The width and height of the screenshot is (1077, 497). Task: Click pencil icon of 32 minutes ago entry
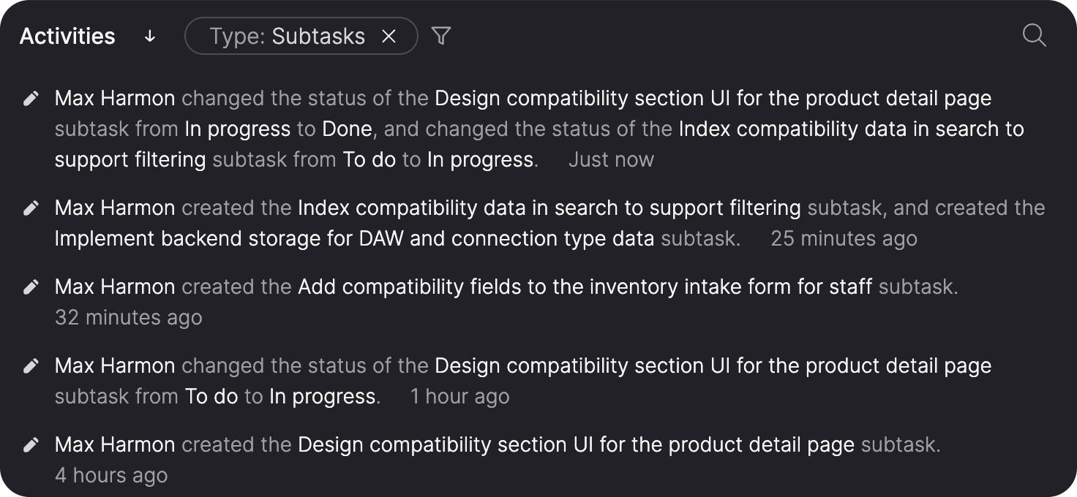[x=31, y=287]
